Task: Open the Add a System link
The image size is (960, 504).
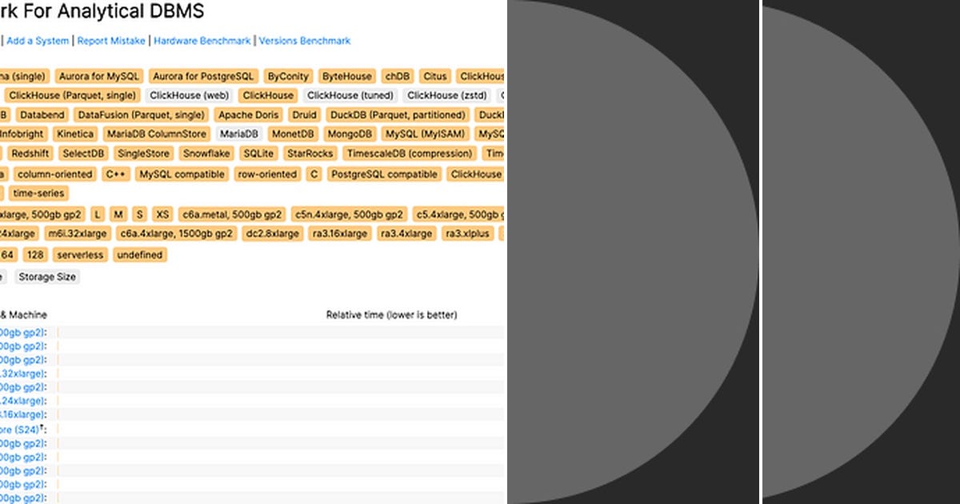Action: pos(37,41)
